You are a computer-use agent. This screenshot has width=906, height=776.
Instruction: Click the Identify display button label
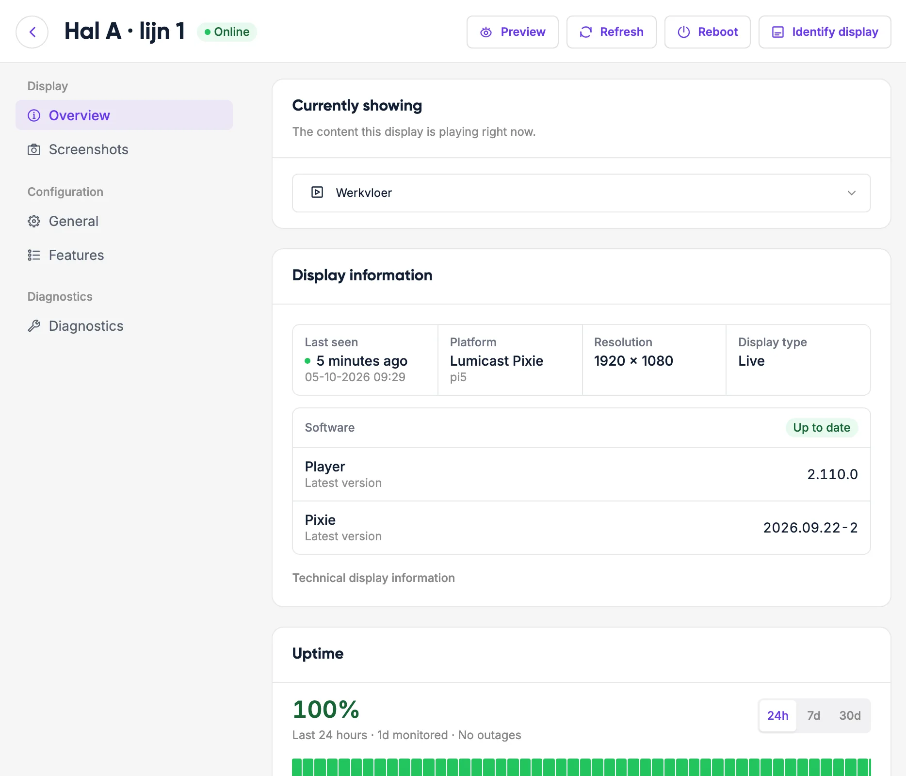pyautogui.click(x=835, y=32)
